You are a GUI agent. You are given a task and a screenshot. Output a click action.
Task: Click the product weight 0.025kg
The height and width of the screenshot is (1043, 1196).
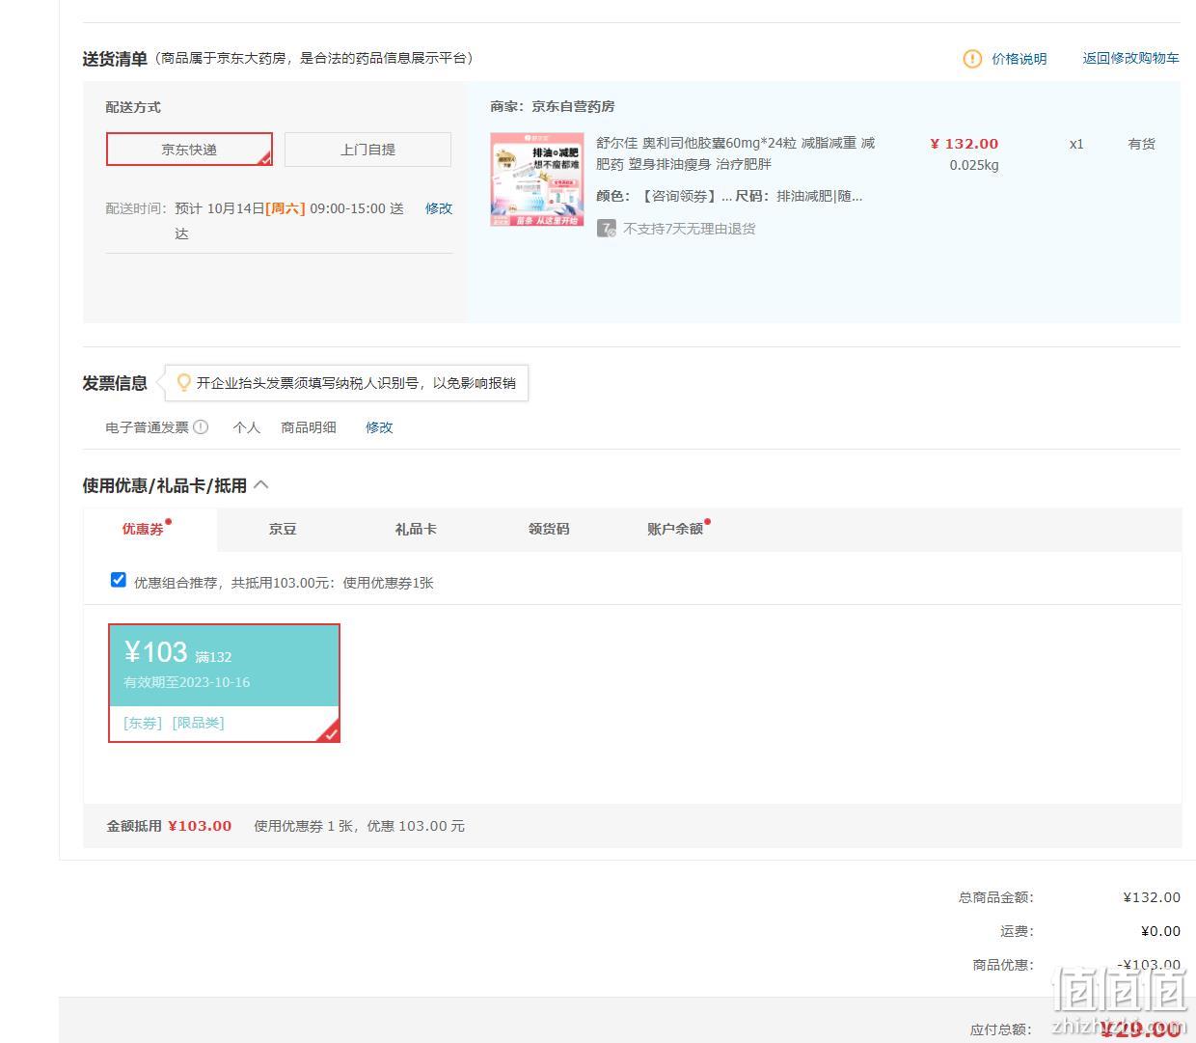click(x=974, y=165)
